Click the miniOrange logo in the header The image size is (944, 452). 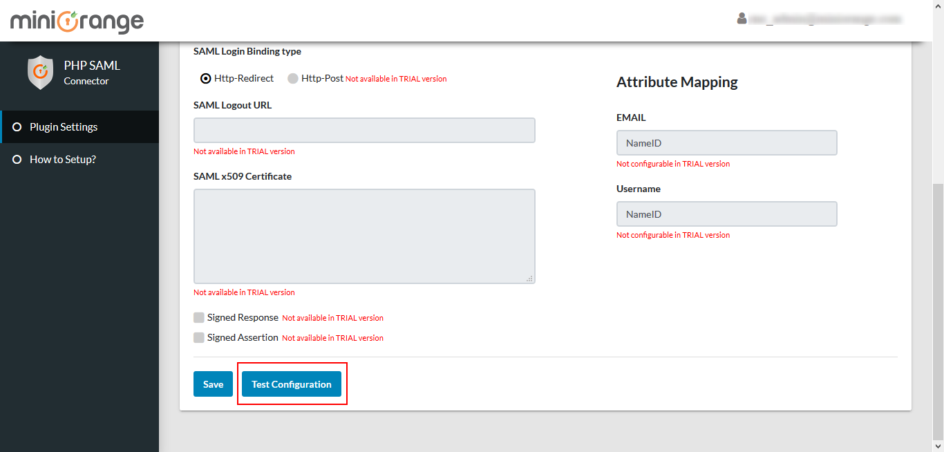tap(77, 21)
